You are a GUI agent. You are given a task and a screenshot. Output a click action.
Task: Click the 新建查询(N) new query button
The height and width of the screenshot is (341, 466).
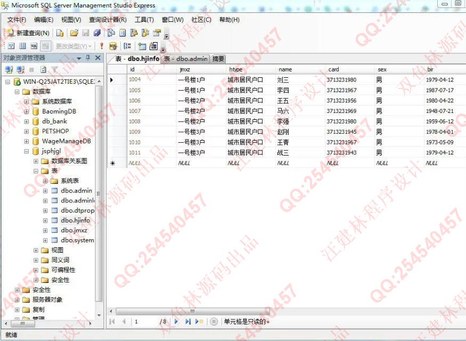(28, 33)
